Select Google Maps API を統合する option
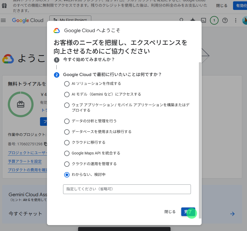This screenshot has height=231, width=247. point(67,153)
